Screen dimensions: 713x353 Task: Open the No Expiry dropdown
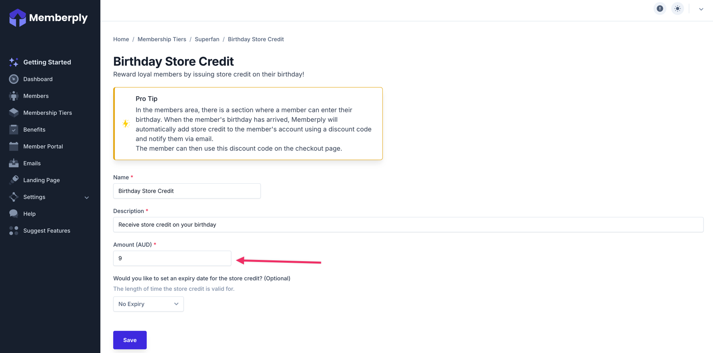click(x=148, y=304)
